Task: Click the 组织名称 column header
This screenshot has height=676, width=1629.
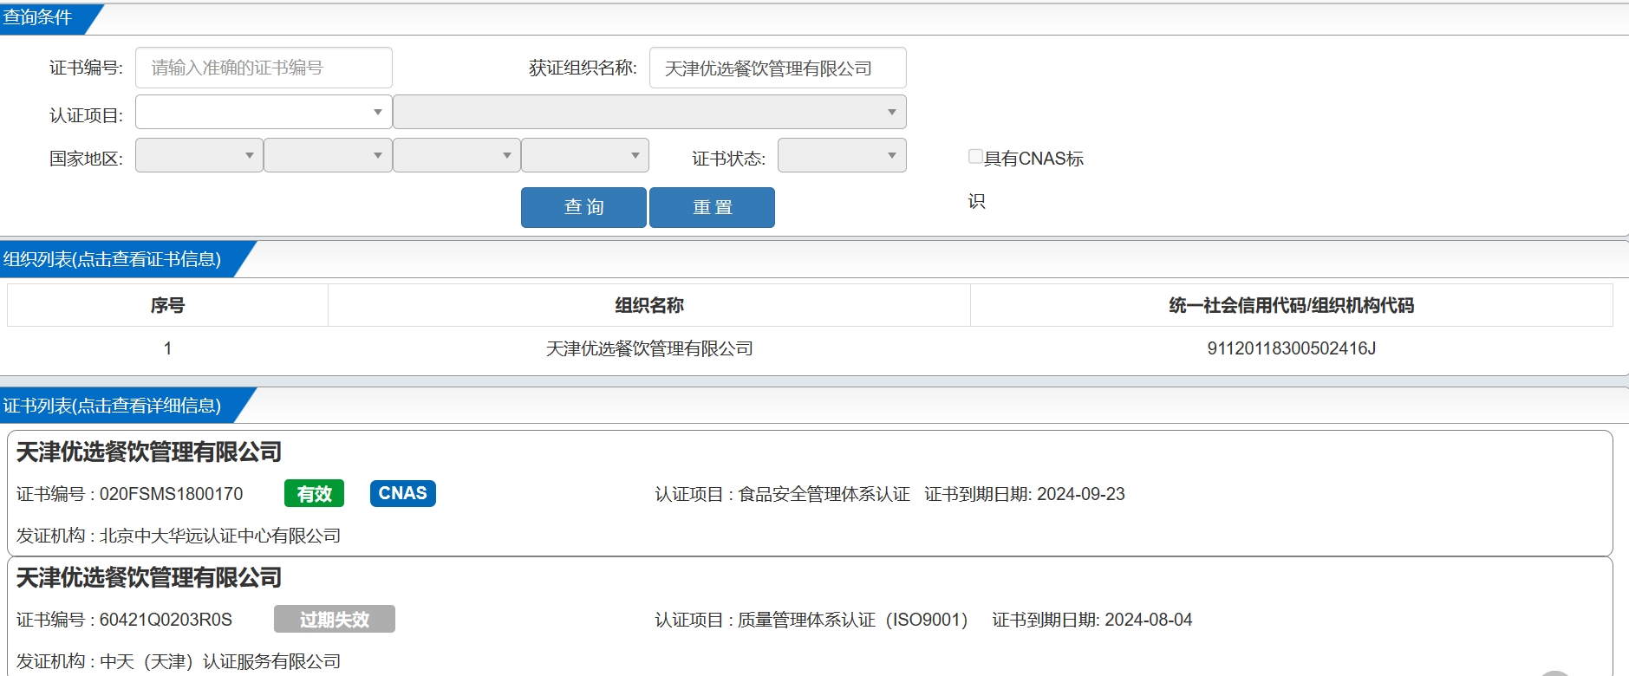Action: (x=649, y=305)
